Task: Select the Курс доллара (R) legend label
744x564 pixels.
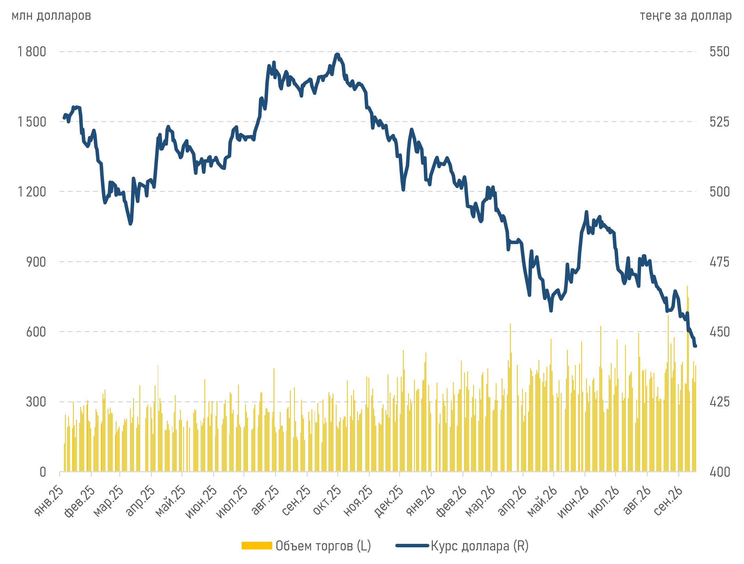Action: point(480,546)
